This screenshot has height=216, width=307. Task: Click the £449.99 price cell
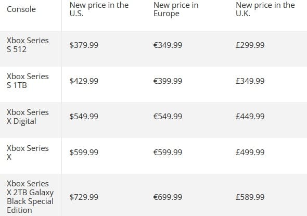[250, 116]
